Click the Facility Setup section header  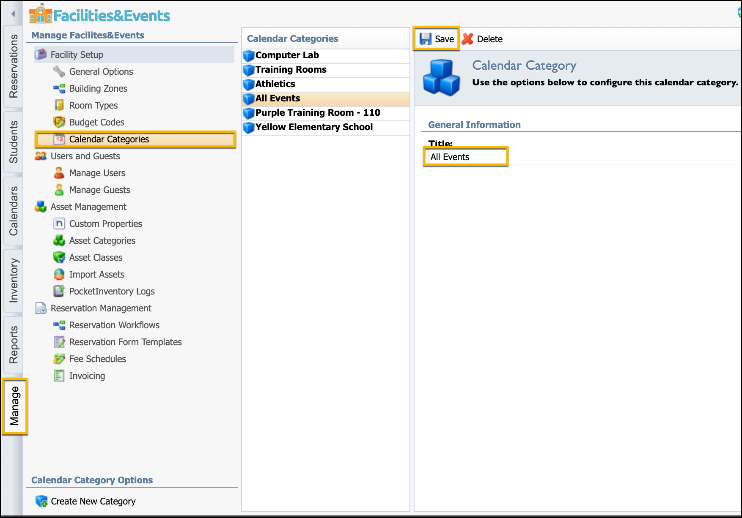(134, 55)
